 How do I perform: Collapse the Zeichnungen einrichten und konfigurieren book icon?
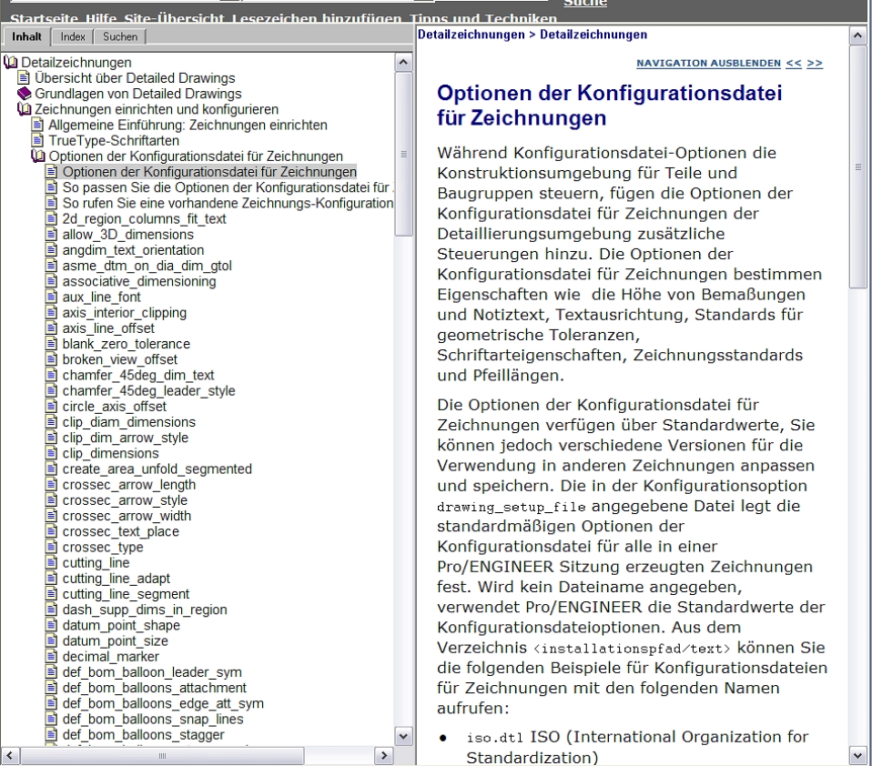point(25,109)
